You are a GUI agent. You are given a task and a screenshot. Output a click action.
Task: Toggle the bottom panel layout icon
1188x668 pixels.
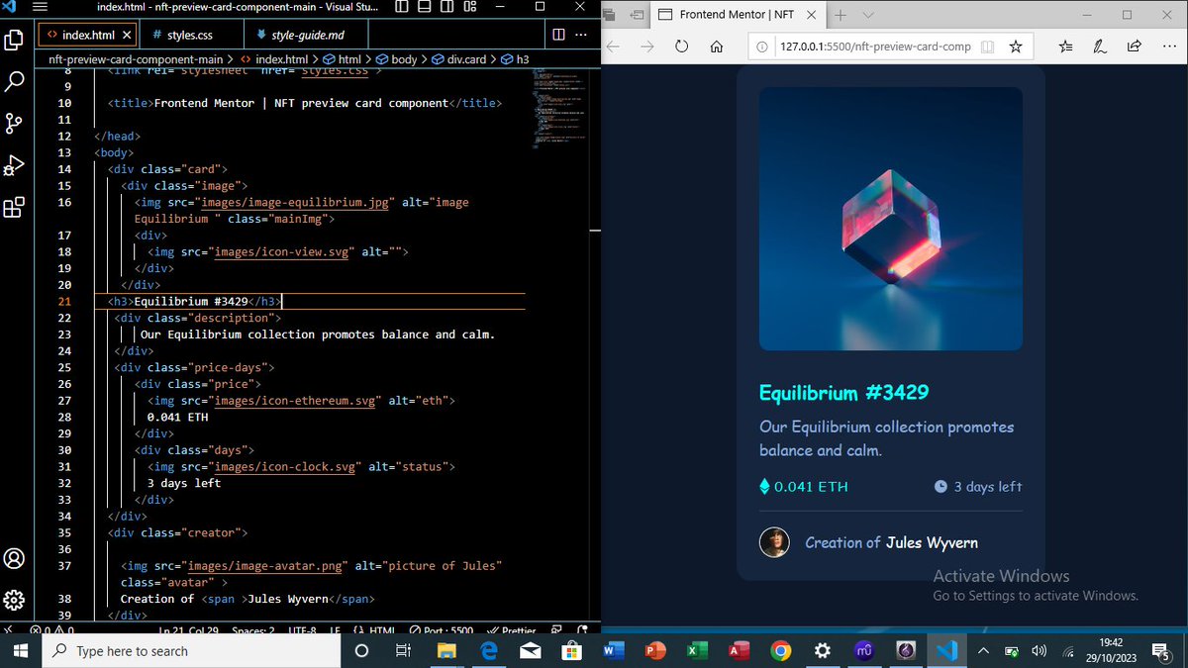coord(424,7)
